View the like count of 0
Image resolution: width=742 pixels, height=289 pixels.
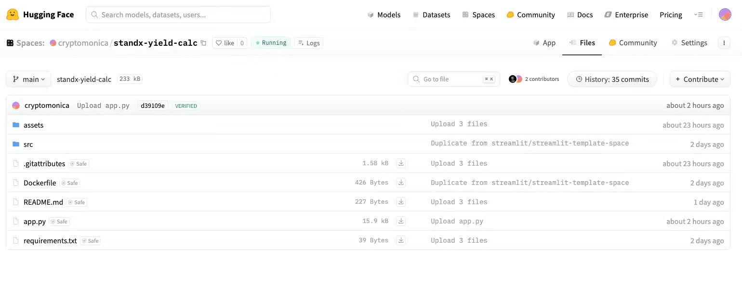[x=242, y=43]
